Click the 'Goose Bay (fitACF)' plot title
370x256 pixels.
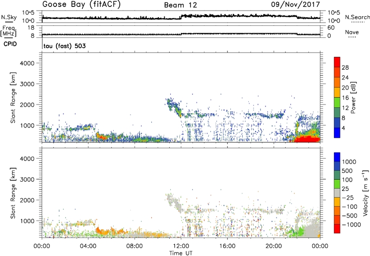pyautogui.click(x=81, y=4)
